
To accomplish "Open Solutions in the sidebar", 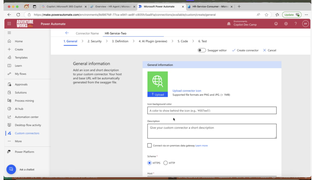I will [21, 93].
